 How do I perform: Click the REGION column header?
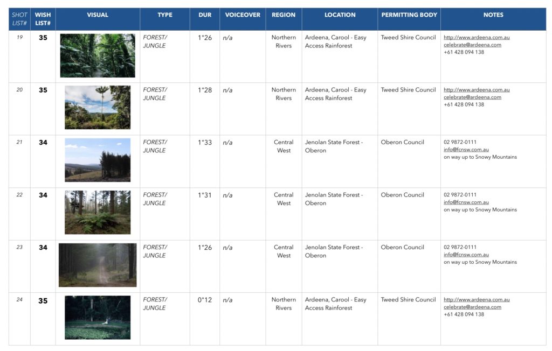click(x=284, y=19)
